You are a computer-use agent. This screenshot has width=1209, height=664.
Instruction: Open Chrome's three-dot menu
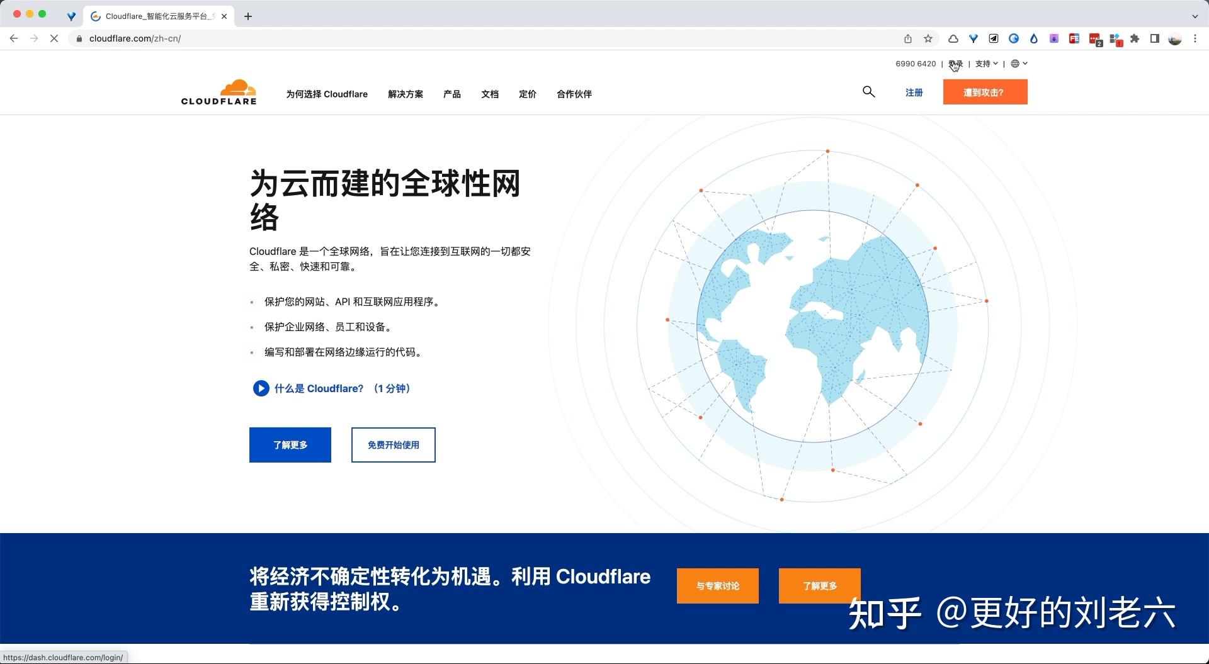[x=1195, y=38]
